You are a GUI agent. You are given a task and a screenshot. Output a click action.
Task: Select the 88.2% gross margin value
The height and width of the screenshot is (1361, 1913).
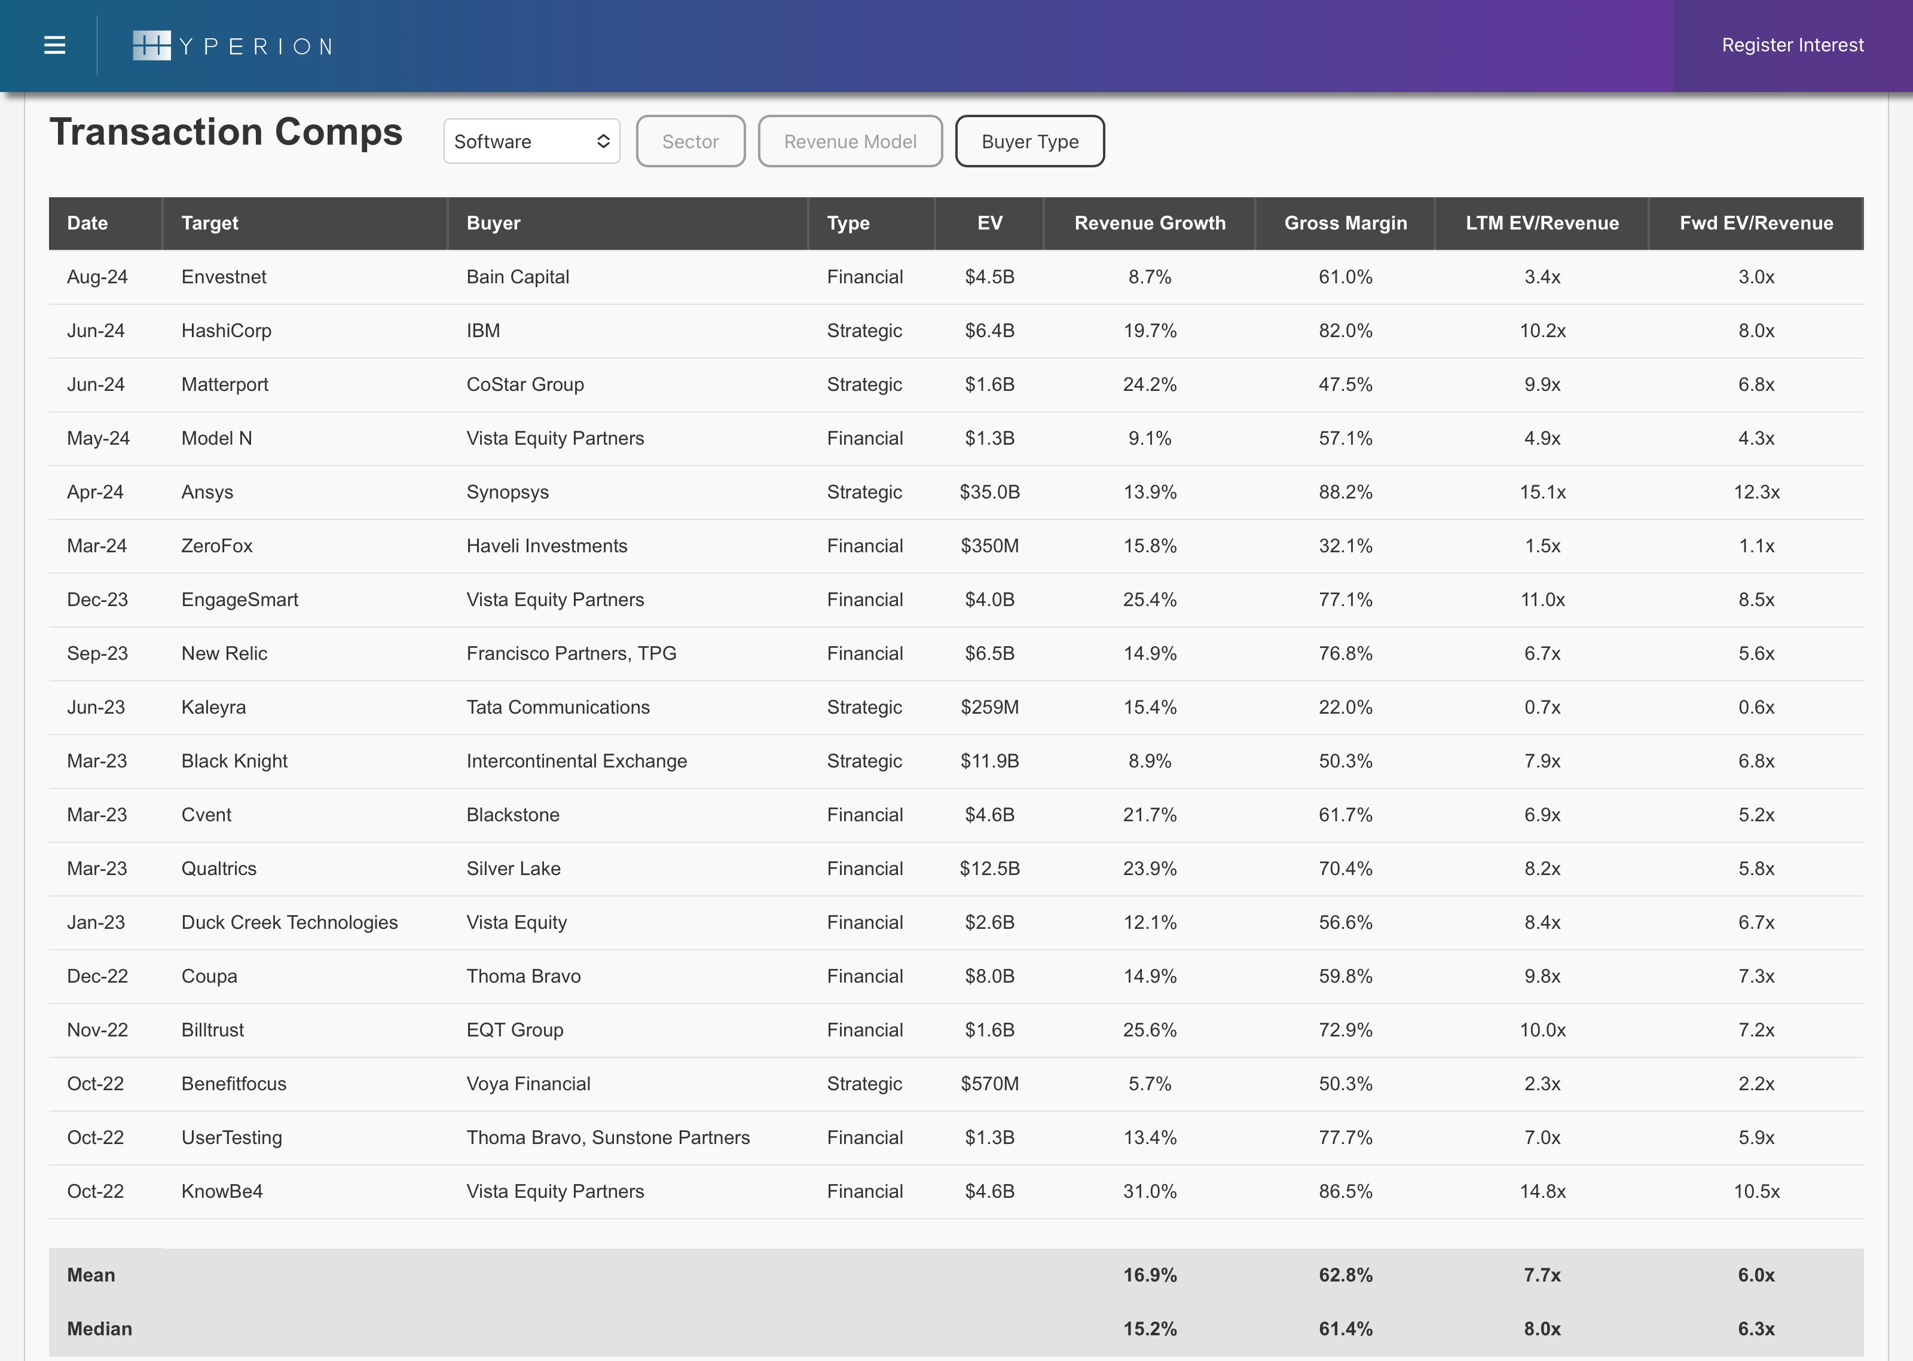pos(1346,492)
